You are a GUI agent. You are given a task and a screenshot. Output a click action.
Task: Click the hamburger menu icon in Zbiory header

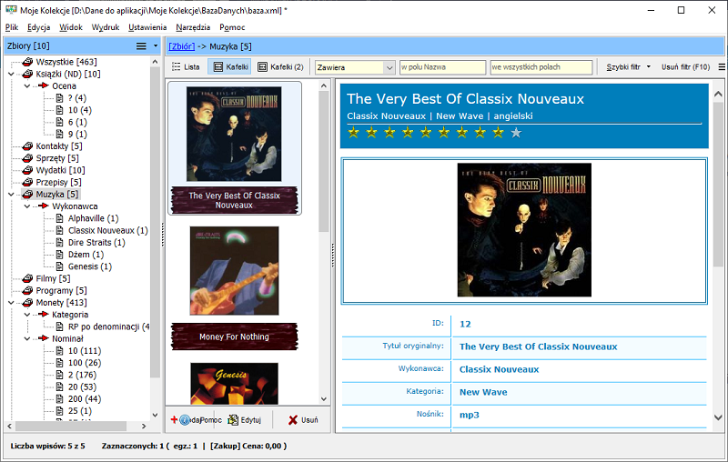(141, 45)
